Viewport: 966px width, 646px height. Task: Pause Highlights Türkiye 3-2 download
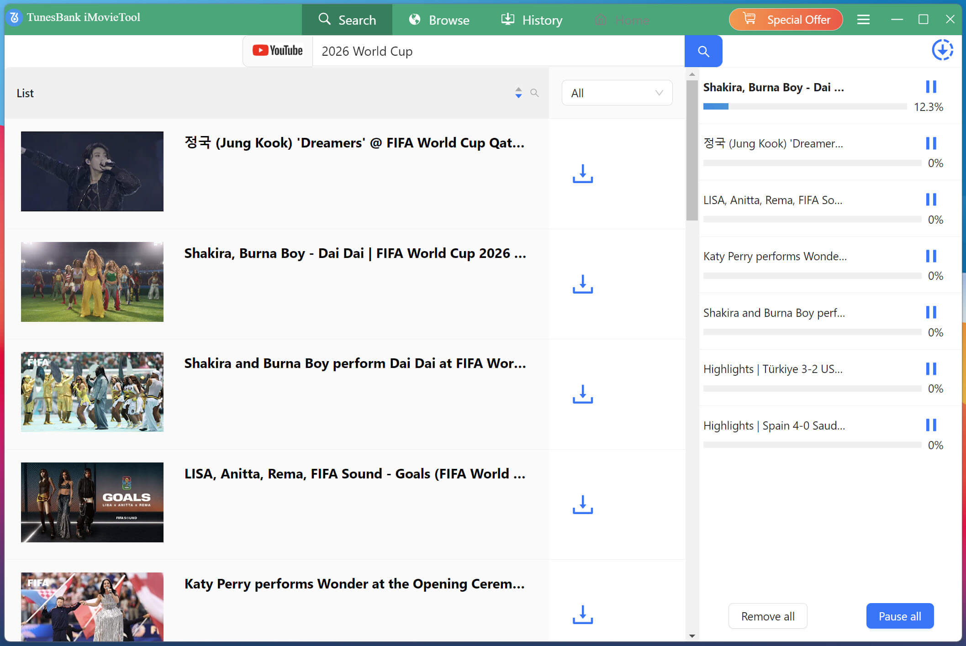coord(931,369)
